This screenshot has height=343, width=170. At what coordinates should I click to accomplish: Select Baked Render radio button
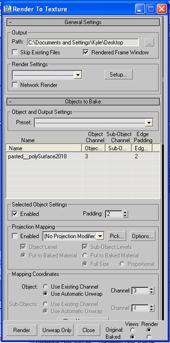click(x=149, y=337)
